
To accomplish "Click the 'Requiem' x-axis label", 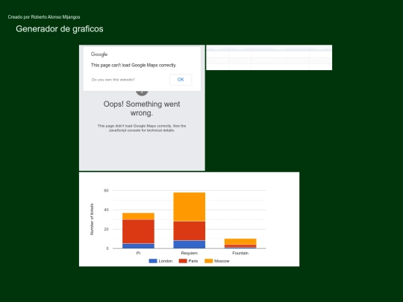I will (190, 254).
